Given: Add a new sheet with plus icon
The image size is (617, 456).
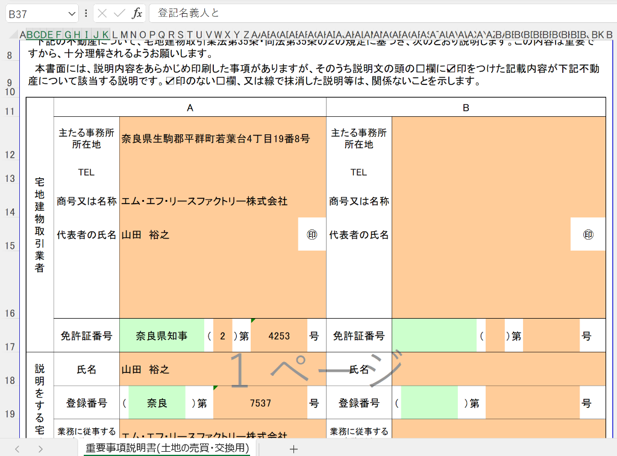Looking at the screenshot, I should (x=293, y=449).
